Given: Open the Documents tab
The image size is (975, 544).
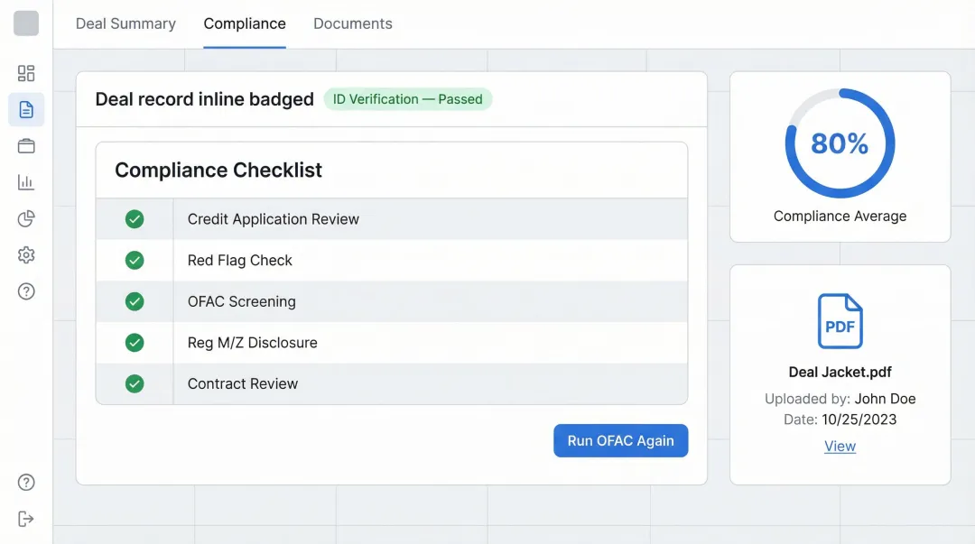Looking at the screenshot, I should (353, 23).
